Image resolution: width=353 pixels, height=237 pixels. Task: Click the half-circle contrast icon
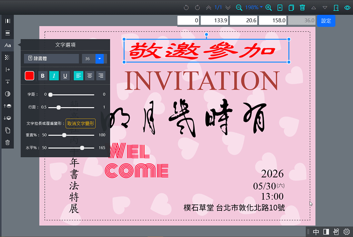pyautogui.click(x=8, y=94)
